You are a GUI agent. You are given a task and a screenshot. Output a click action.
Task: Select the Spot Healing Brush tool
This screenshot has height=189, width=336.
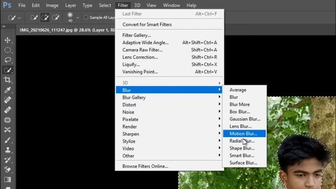(7, 100)
